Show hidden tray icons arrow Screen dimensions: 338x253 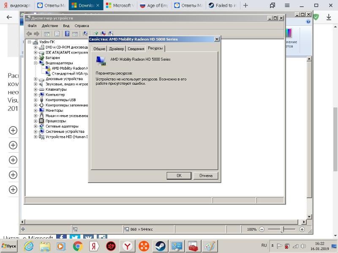273,246
